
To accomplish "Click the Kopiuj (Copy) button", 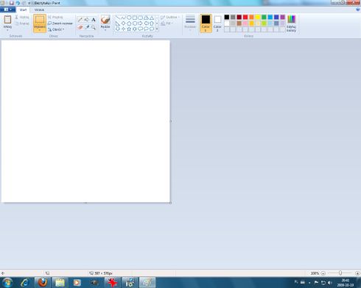I will (22, 24).
